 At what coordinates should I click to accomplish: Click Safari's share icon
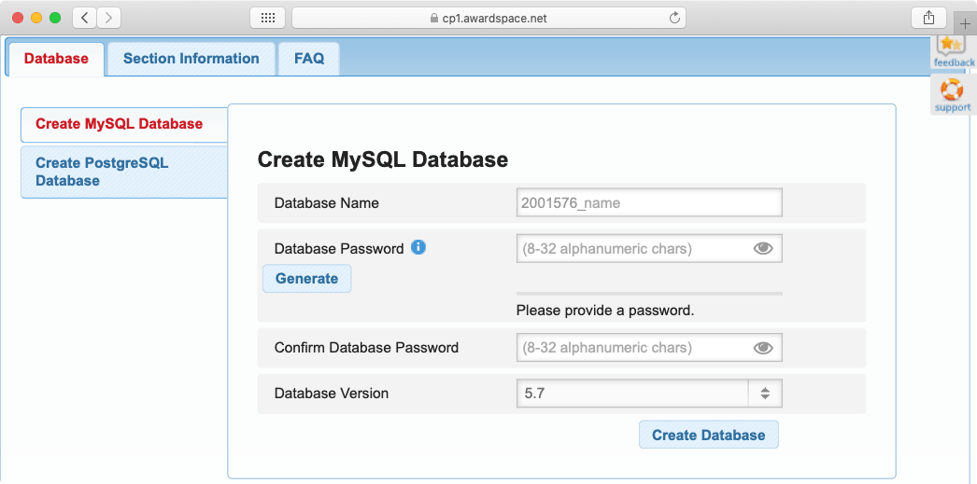(x=928, y=18)
